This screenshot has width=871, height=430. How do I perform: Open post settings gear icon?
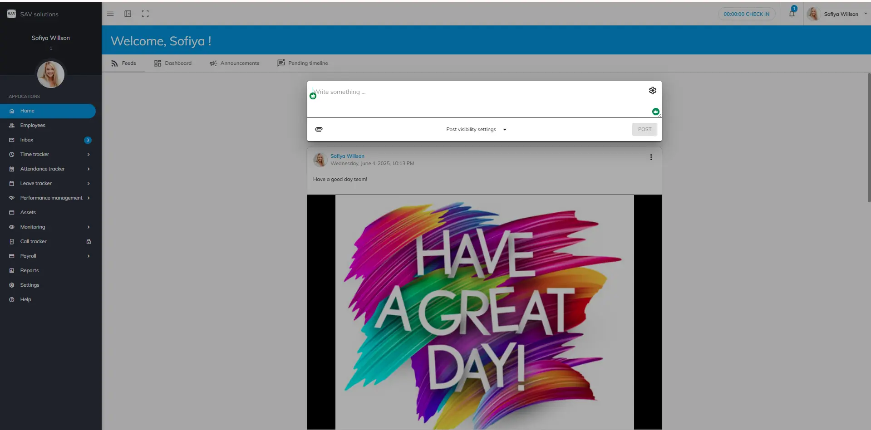(x=652, y=91)
